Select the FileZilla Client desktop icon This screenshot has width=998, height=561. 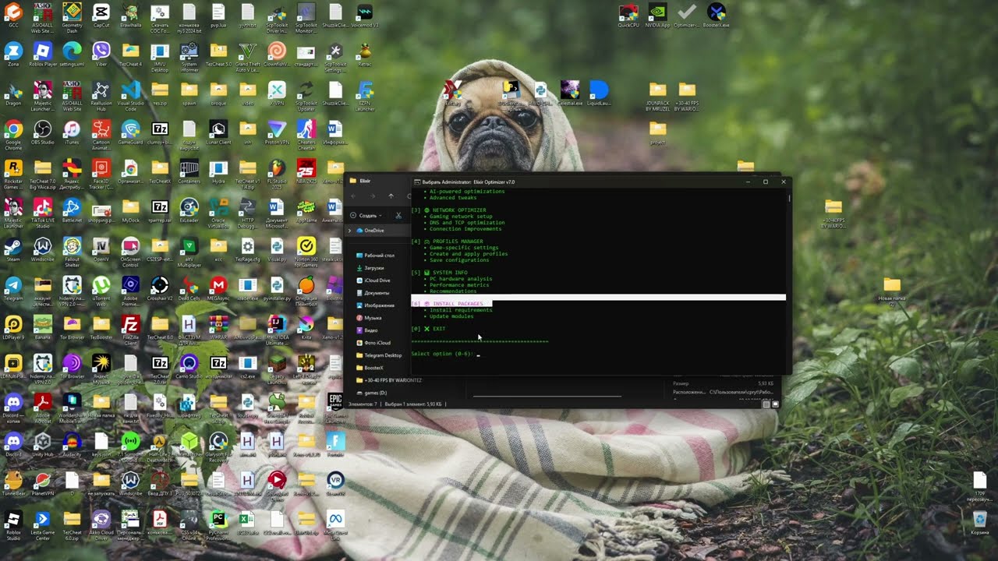pos(130,329)
